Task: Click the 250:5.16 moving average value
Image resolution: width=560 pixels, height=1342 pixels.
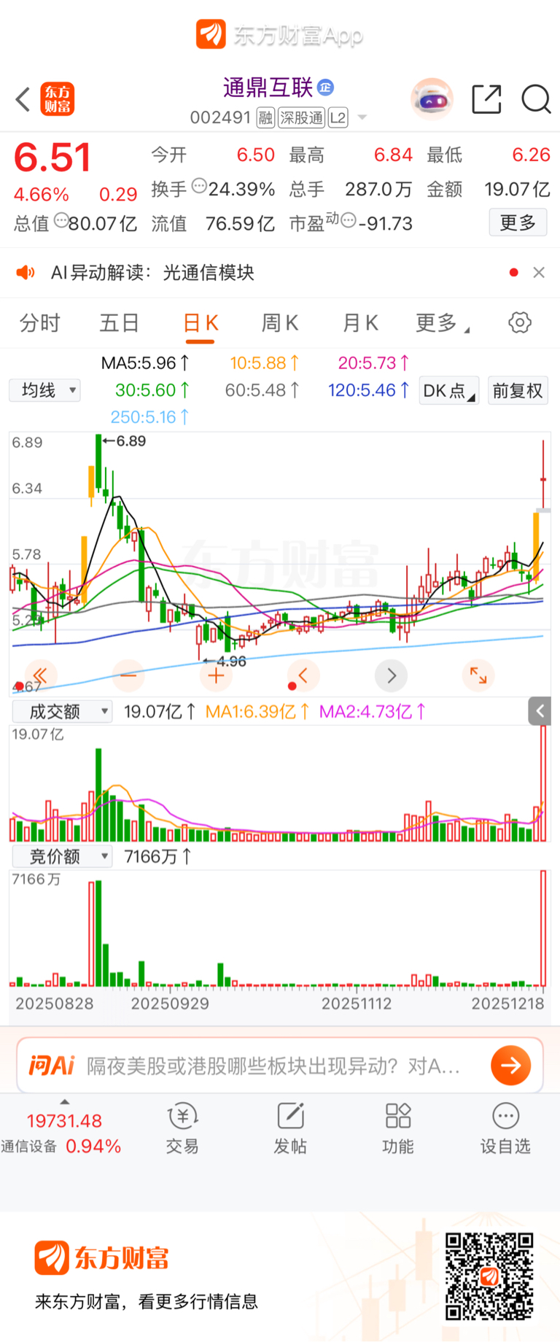Action: 149,417
